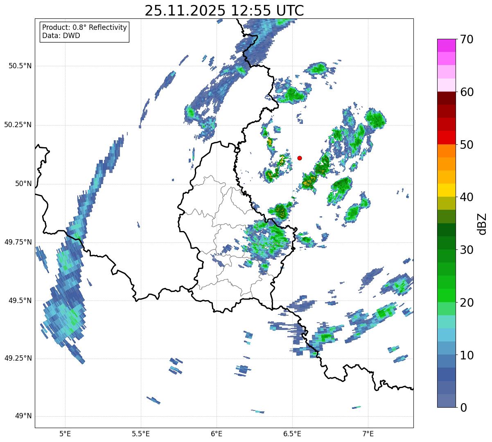Viewport: 492px width, 442px height.
Task: Click the timestamp title 25.11.2025 12:55 UTC
Action: pyautogui.click(x=224, y=11)
